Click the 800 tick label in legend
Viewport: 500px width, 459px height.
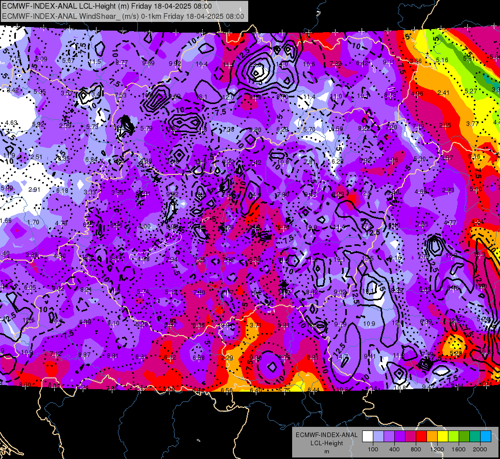(x=416, y=449)
